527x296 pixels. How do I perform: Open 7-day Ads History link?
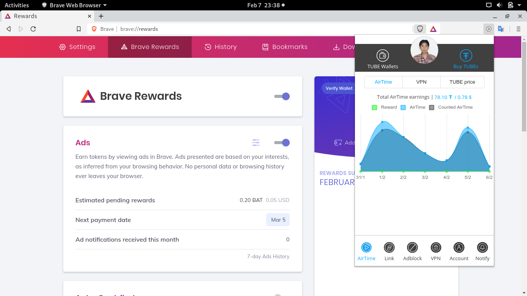pyautogui.click(x=268, y=256)
